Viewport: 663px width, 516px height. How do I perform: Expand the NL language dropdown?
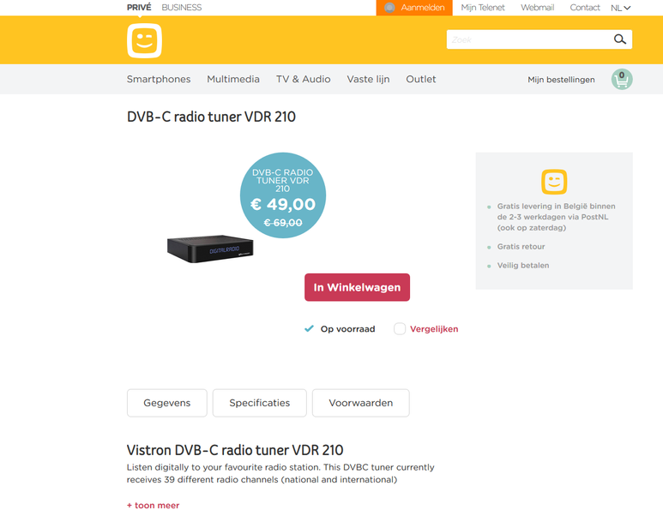click(x=620, y=8)
